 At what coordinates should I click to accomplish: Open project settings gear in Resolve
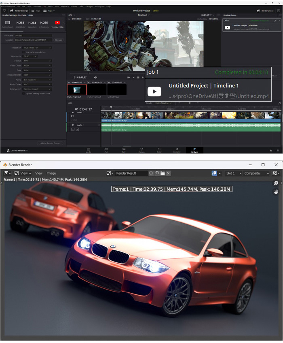tap(278, 151)
